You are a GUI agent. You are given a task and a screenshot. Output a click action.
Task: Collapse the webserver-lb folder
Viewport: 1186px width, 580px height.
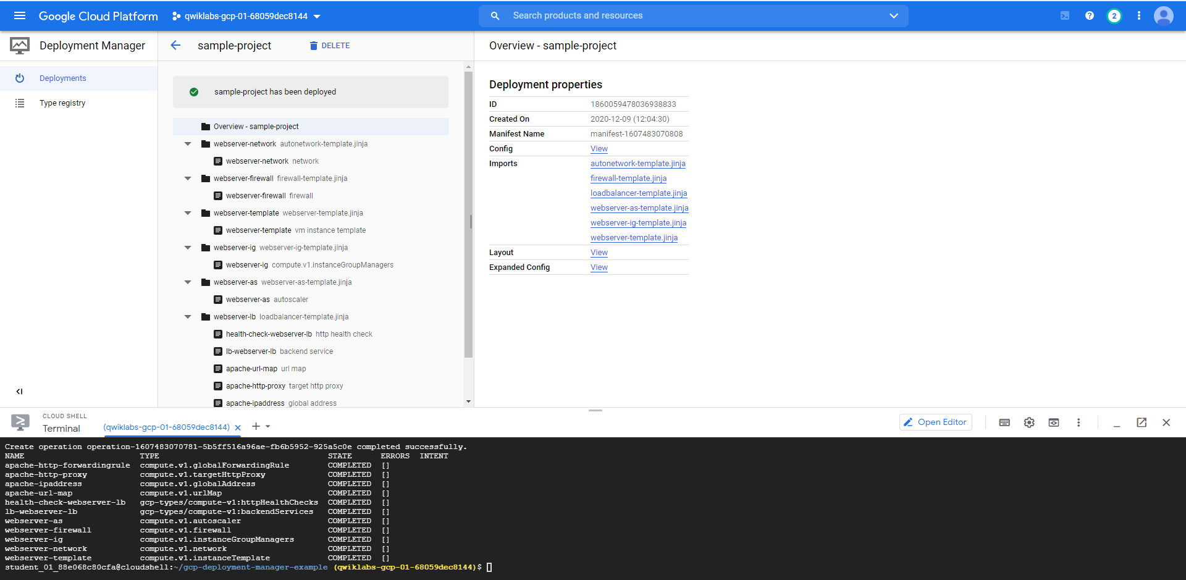click(188, 317)
